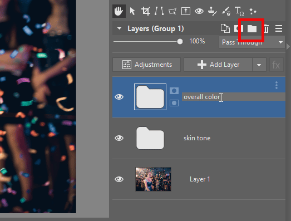The image size is (291, 221).
Task: Select the skin tone layer name
Action: (x=197, y=138)
